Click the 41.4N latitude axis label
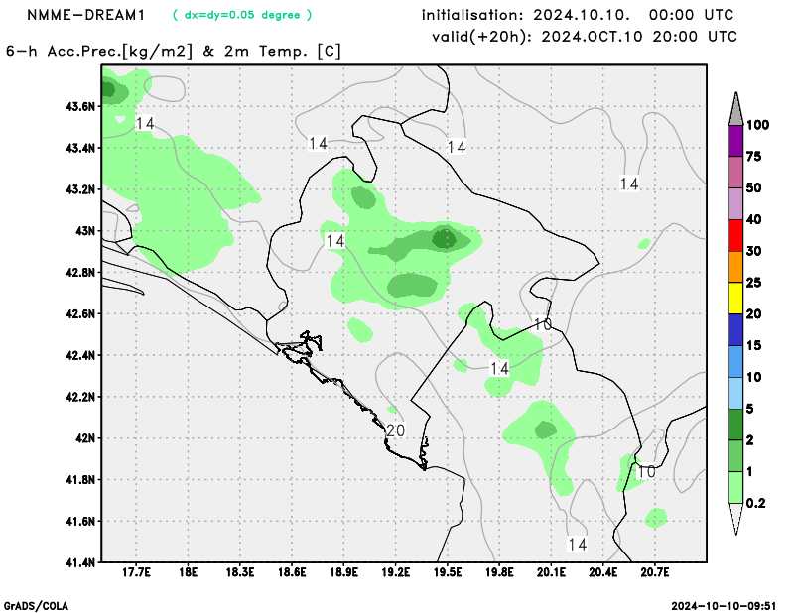 pyautogui.click(x=80, y=562)
